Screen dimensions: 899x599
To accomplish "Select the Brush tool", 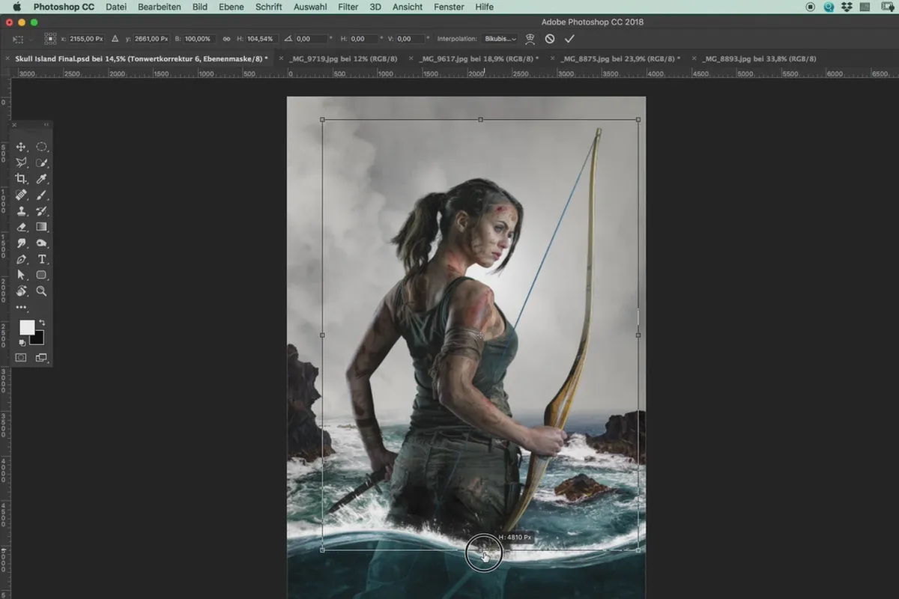I will 42,195.
